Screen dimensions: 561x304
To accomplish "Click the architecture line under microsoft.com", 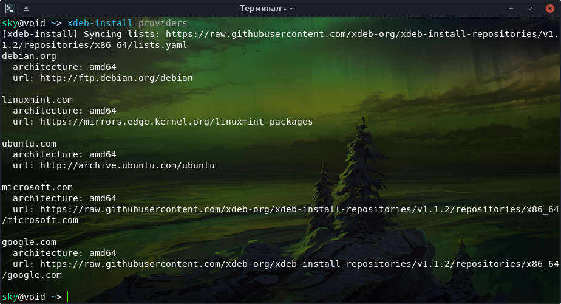I will click(x=64, y=198).
